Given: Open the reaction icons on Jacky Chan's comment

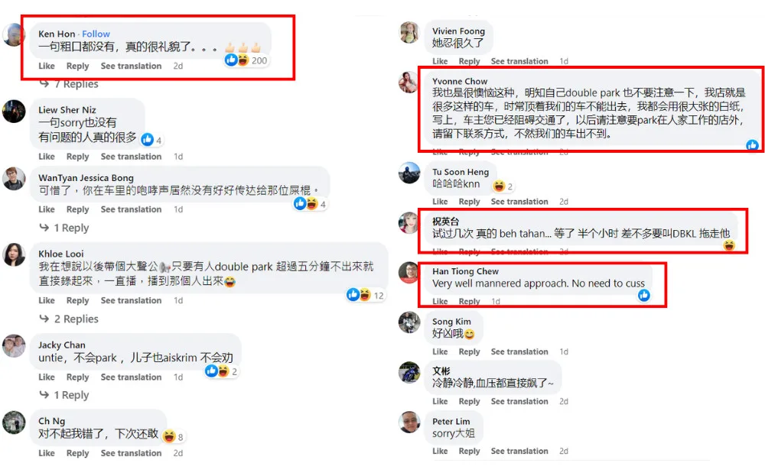Looking at the screenshot, I should coord(221,371).
